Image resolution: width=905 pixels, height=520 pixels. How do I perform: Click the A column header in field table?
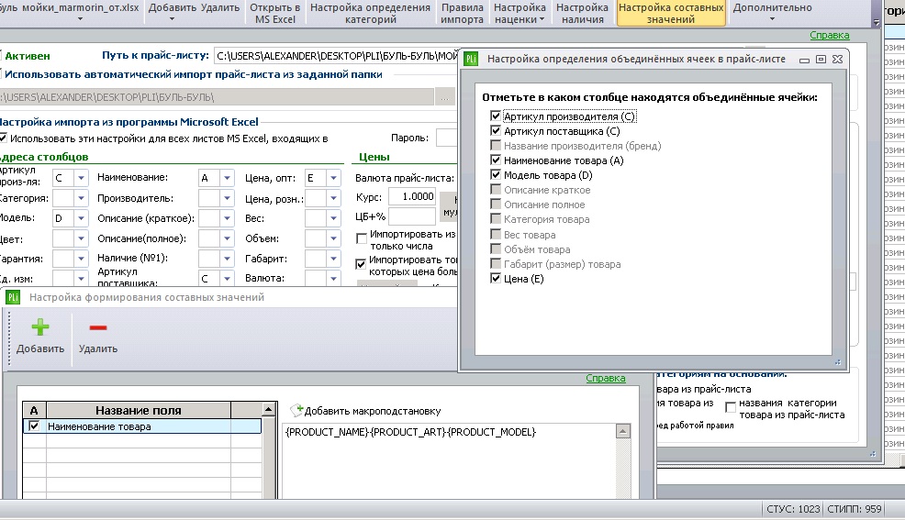click(34, 411)
